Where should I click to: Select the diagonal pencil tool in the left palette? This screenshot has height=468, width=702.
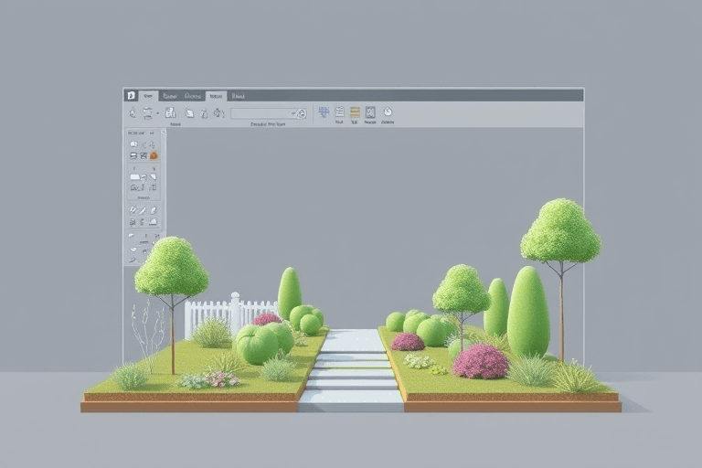pyautogui.click(x=133, y=209)
